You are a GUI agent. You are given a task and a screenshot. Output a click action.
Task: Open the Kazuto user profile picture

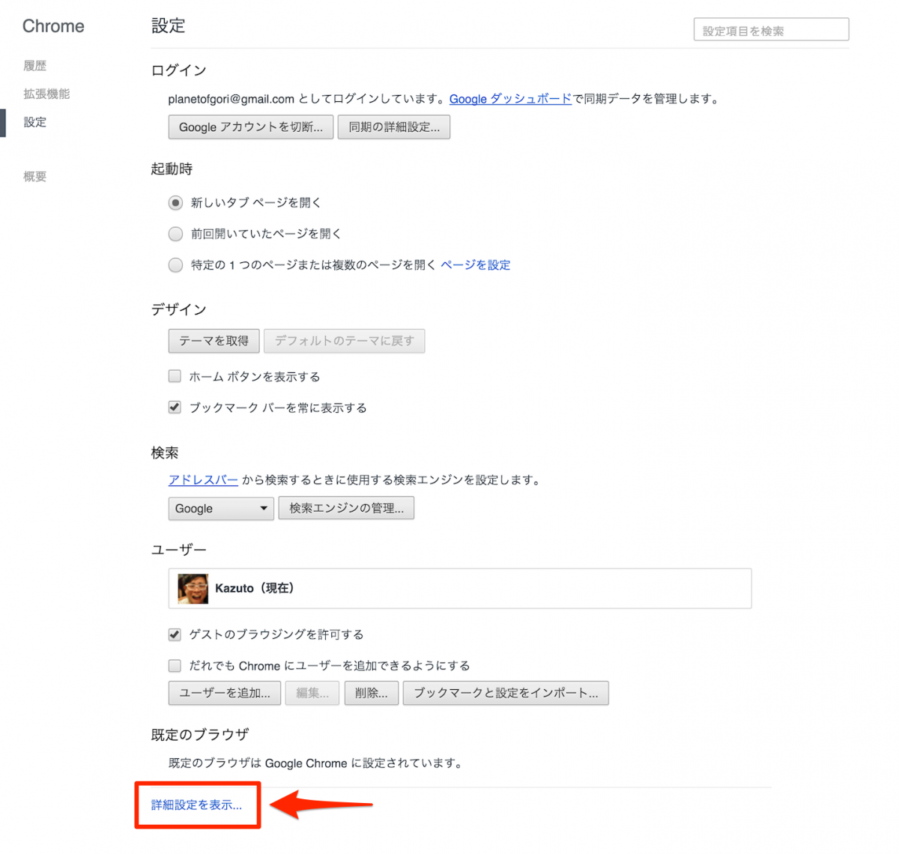[x=193, y=589]
